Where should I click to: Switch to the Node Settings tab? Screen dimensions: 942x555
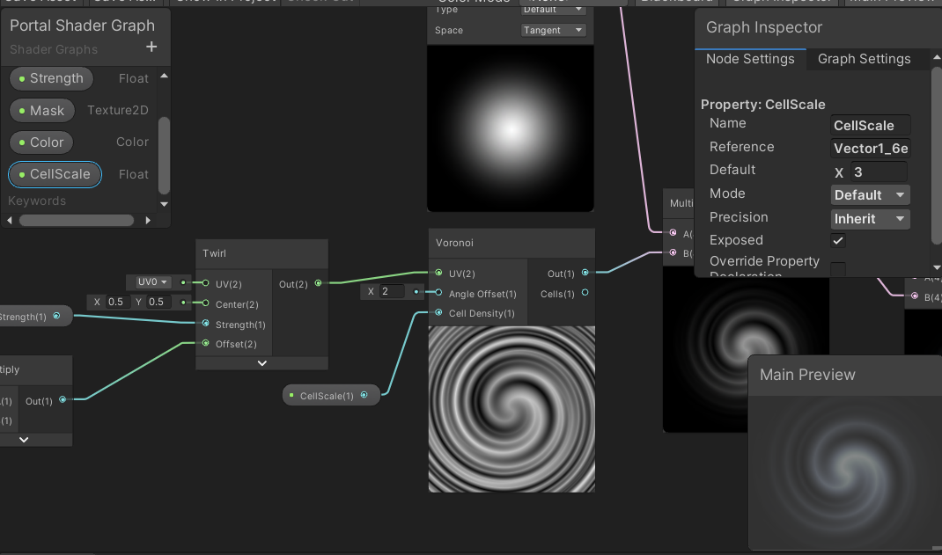click(x=750, y=59)
